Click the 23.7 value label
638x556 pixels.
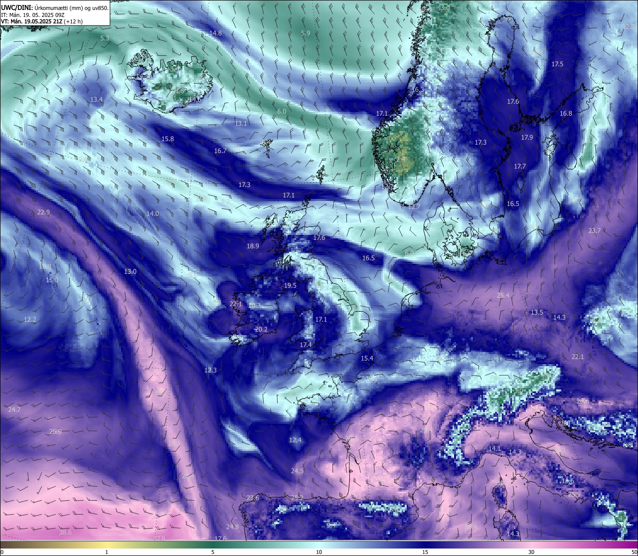(595, 230)
